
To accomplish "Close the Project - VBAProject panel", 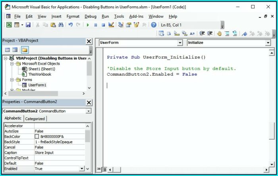I will (x=89, y=41).
